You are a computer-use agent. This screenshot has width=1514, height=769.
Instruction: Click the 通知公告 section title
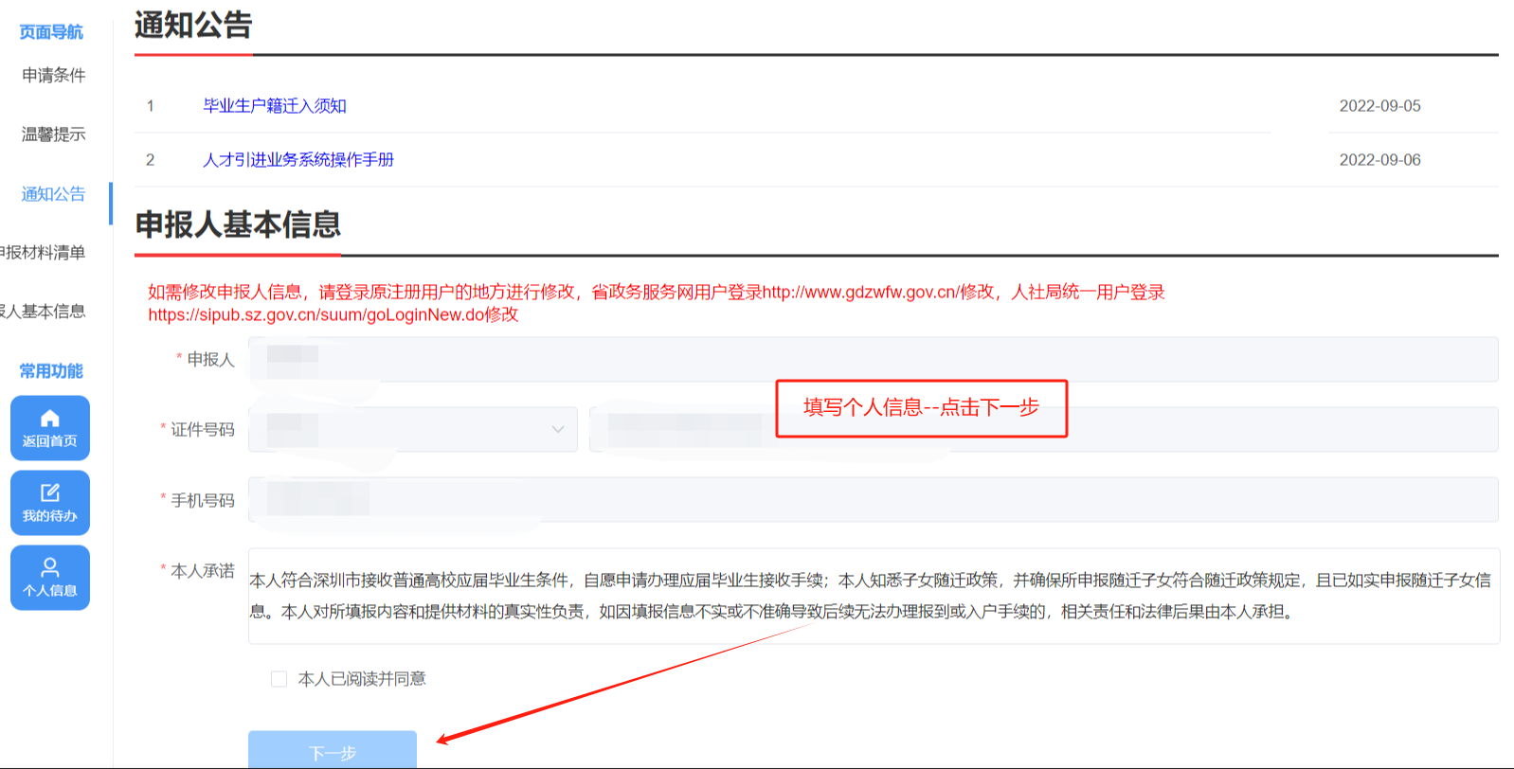point(193,26)
